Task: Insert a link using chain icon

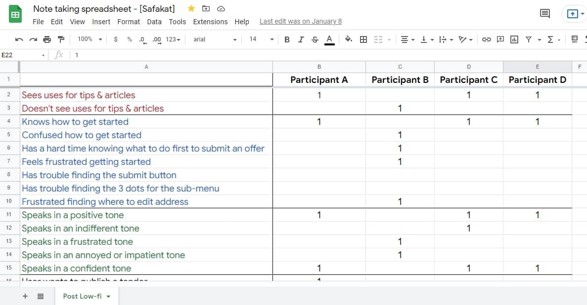Action: click(x=487, y=39)
